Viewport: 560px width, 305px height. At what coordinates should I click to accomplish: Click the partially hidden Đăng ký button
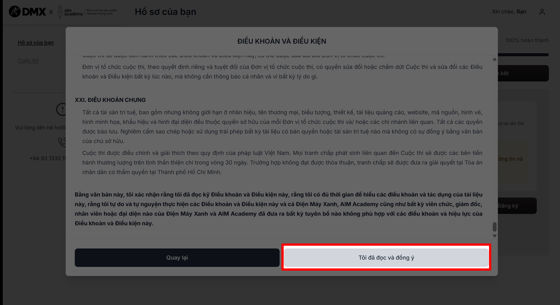pos(517,206)
